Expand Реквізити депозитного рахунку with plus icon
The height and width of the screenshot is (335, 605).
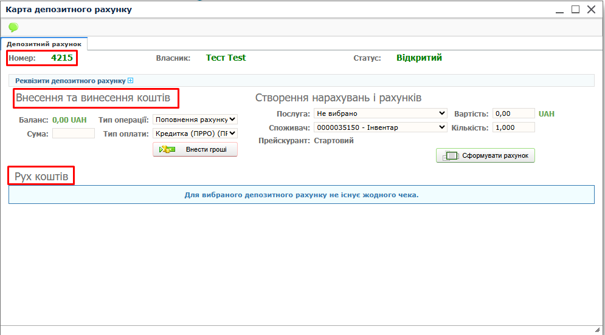coord(130,81)
